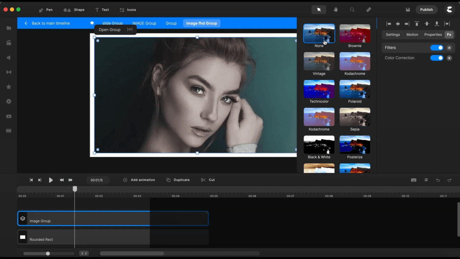Disable the Color Correction effect
This screenshot has height=259, width=460.
coord(437,58)
